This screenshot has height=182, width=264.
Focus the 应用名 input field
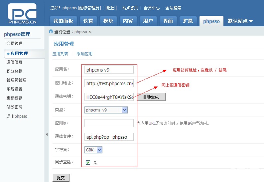click(109, 70)
